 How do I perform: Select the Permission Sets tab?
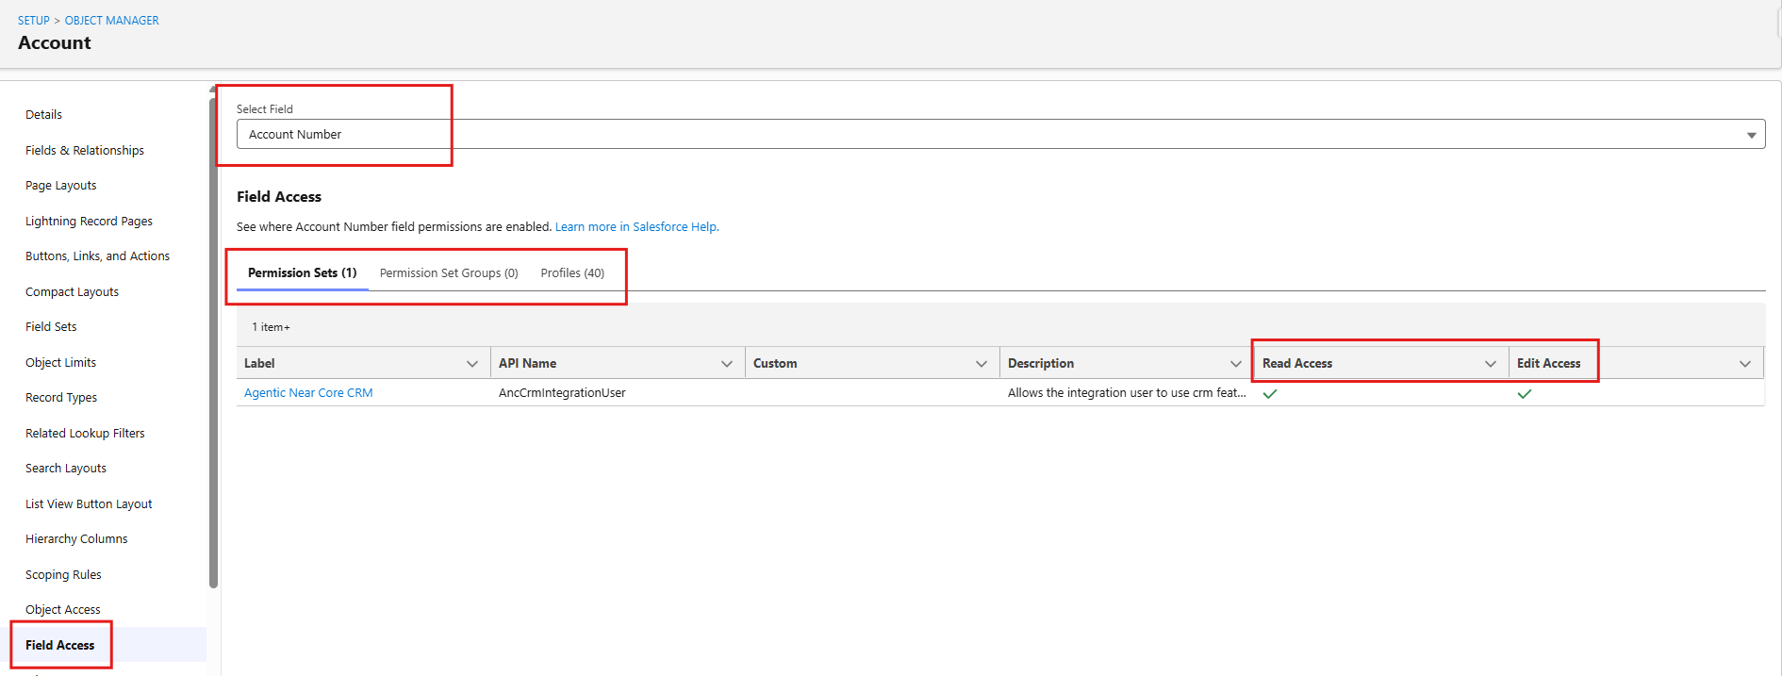[x=302, y=273]
